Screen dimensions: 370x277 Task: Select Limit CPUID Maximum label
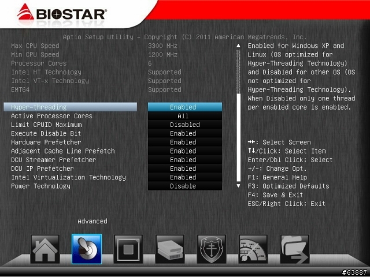(46, 125)
